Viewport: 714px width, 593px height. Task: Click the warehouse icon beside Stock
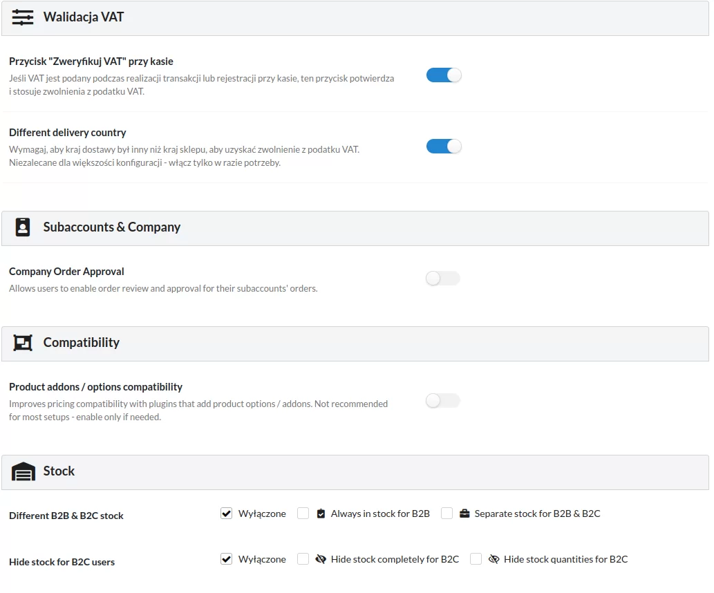click(24, 471)
